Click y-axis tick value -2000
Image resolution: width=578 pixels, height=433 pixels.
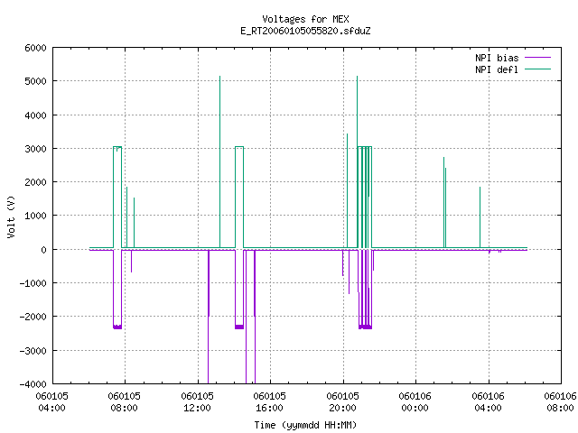pos(33,317)
